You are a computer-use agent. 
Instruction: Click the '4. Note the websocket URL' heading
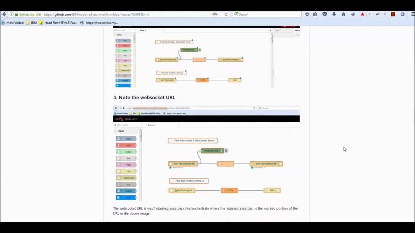click(x=144, y=98)
